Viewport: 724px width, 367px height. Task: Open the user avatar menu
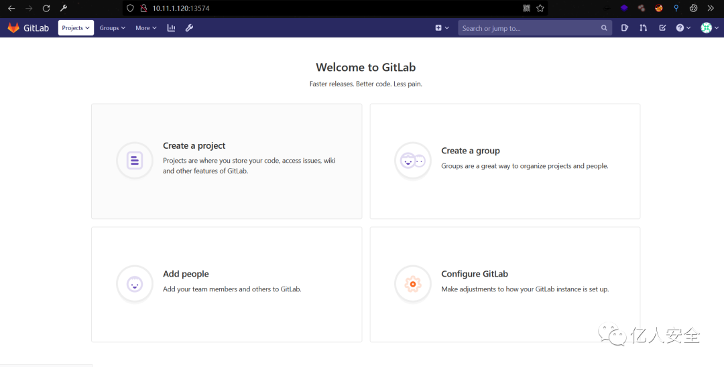pyautogui.click(x=710, y=27)
